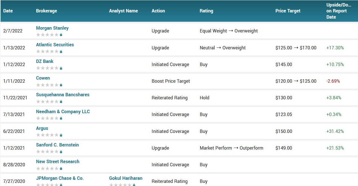The height and width of the screenshot is (186, 358).
Task: Sort by the Analyst Name column header
Action: 123,11
